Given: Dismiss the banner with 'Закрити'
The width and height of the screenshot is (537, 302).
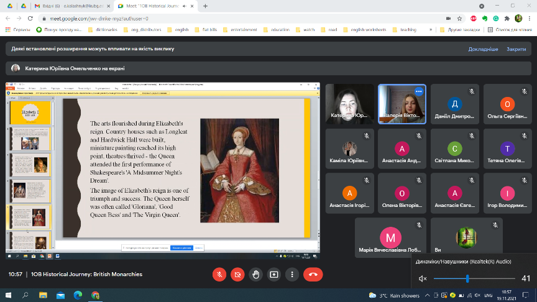Looking at the screenshot, I should 516,48.
